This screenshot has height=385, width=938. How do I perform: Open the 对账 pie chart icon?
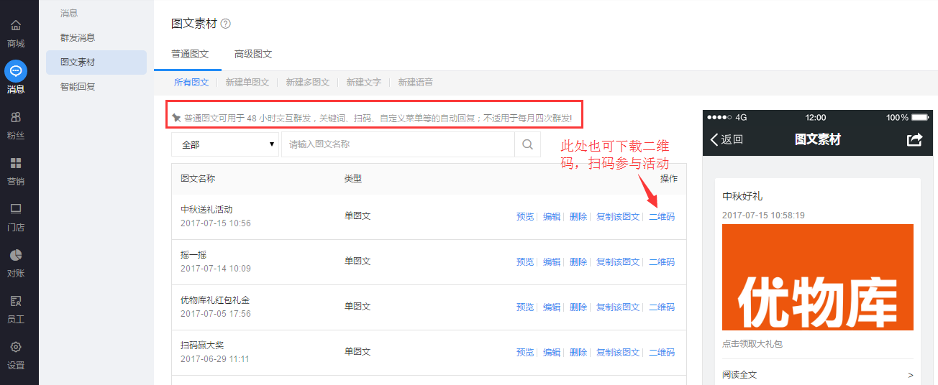(16, 255)
